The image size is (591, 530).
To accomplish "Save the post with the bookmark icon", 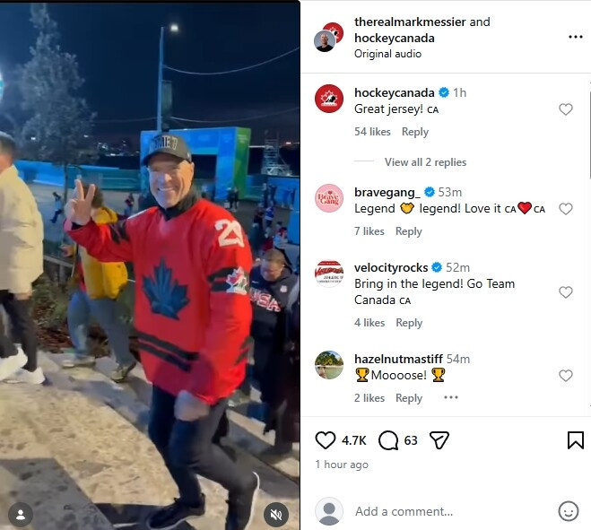I will (576, 440).
